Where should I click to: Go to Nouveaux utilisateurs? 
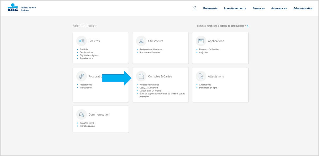(150, 52)
